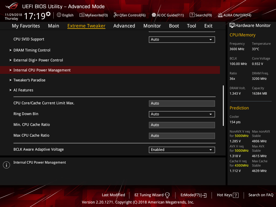Viewport: 276px width, 207px height.
Task: Open BCLK Aware Adaptive Voltage dropdown
Action: pos(182,150)
